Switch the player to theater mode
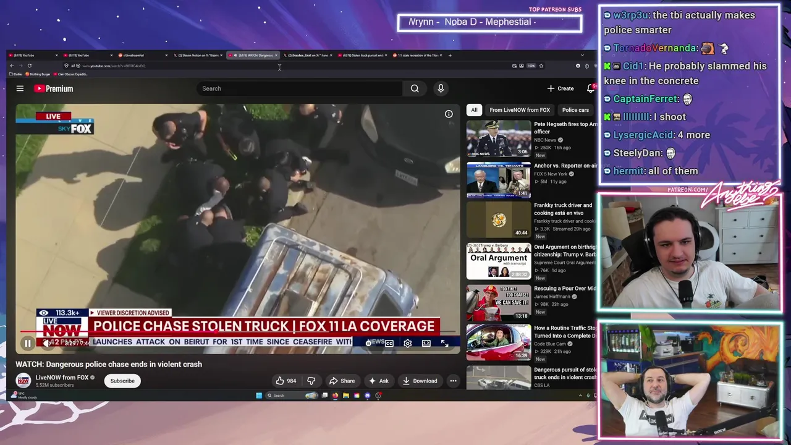The height and width of the screenshot is (445, 791). click(x=426, y=343)
